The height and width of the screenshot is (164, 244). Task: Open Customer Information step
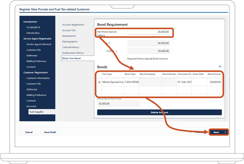(38, 78)
